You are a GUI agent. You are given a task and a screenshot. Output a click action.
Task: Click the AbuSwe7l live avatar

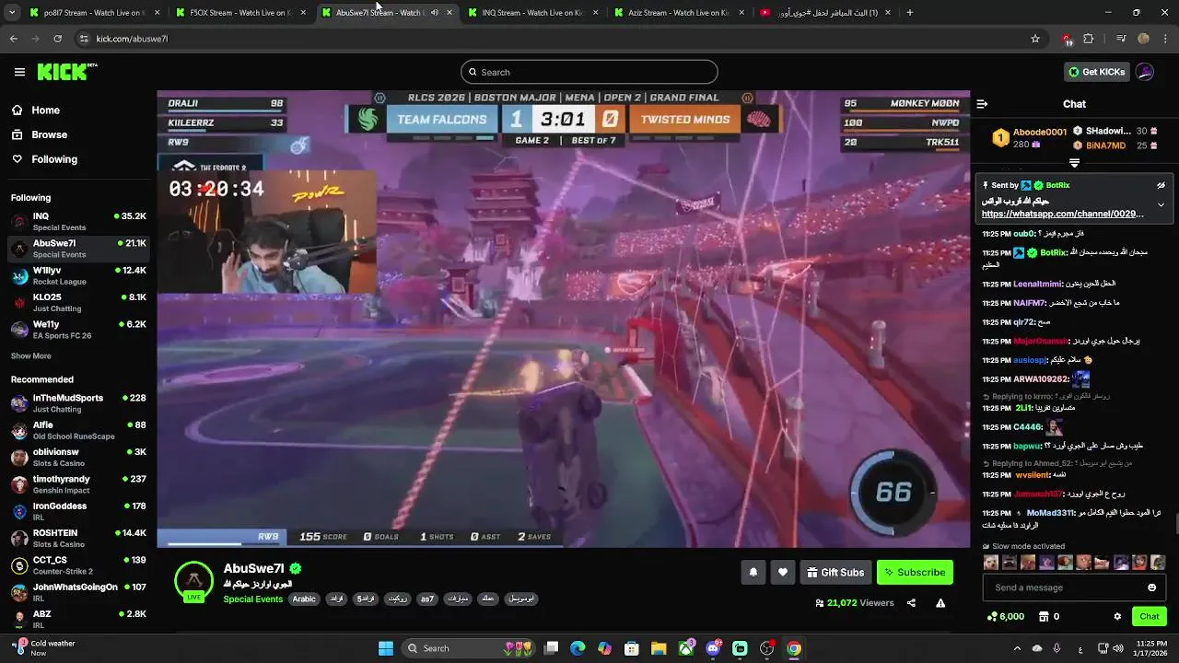click(193, 580)
